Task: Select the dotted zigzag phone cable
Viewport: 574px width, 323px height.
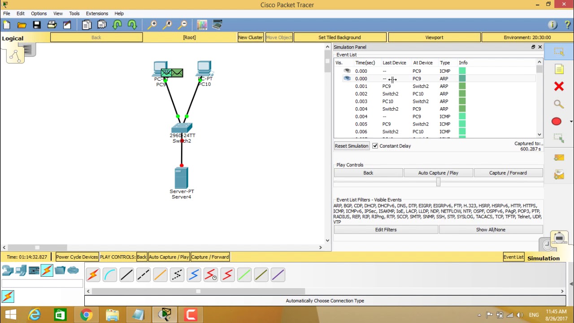Action: [177, 275]
